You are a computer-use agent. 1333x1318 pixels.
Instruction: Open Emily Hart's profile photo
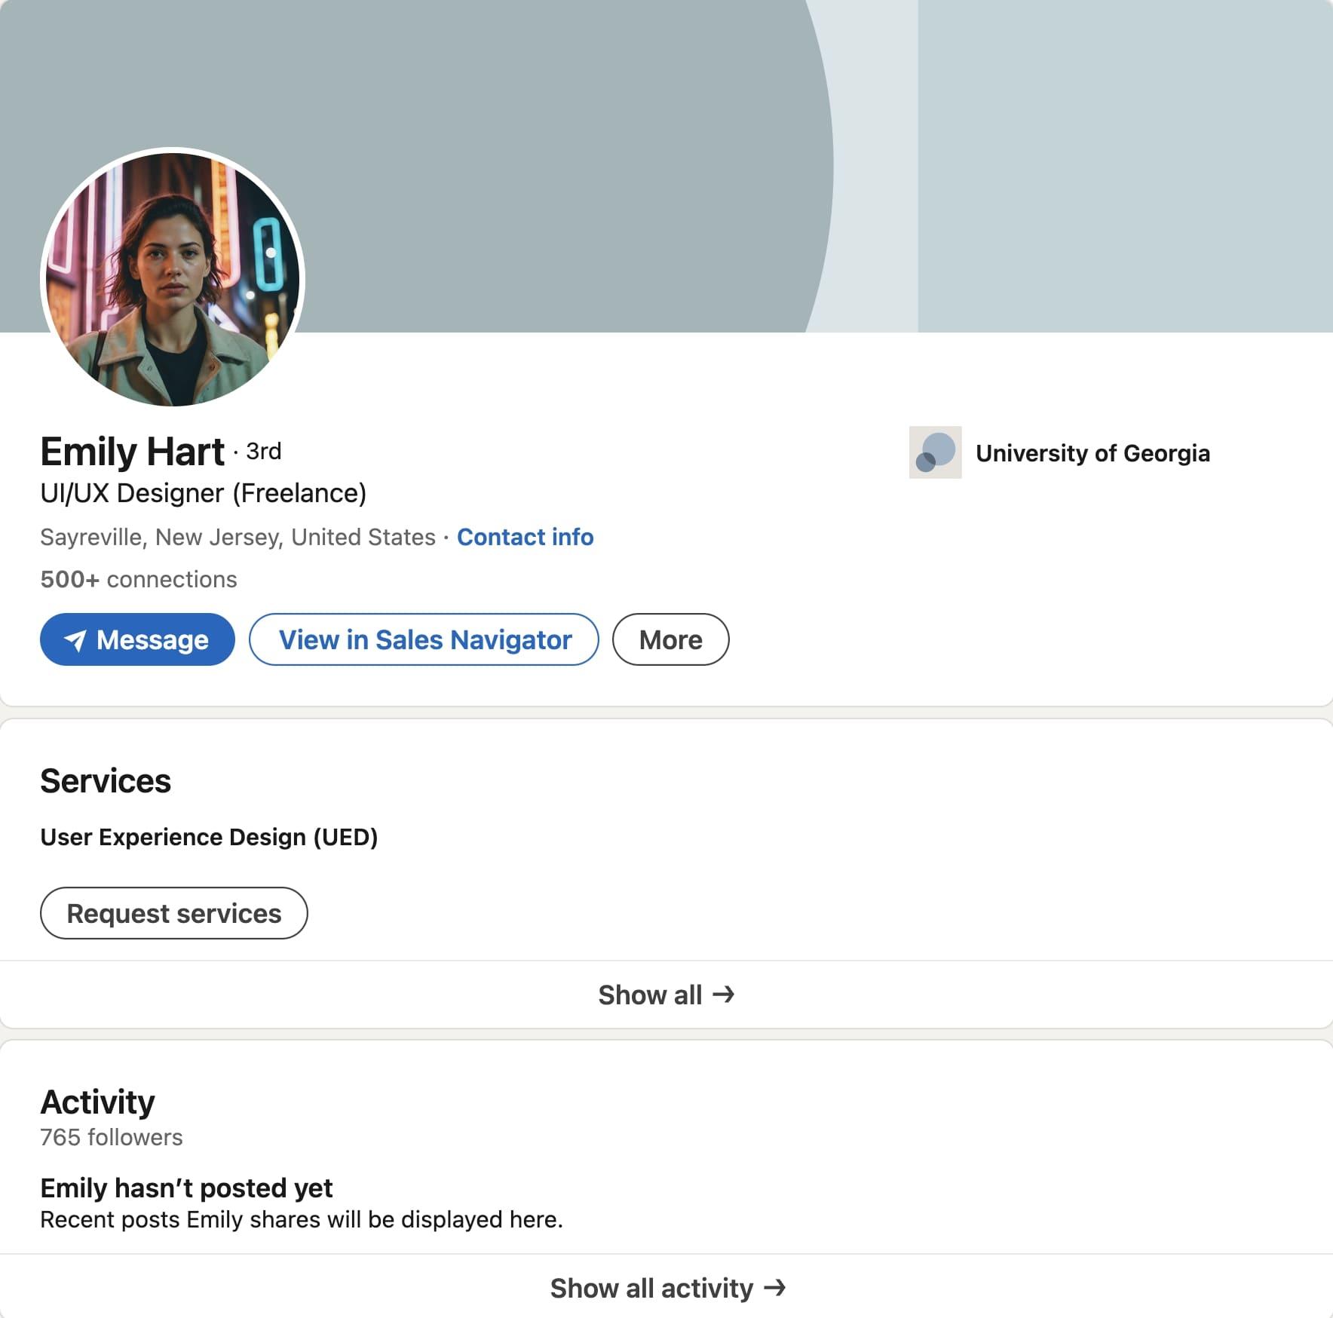(173, 279)
